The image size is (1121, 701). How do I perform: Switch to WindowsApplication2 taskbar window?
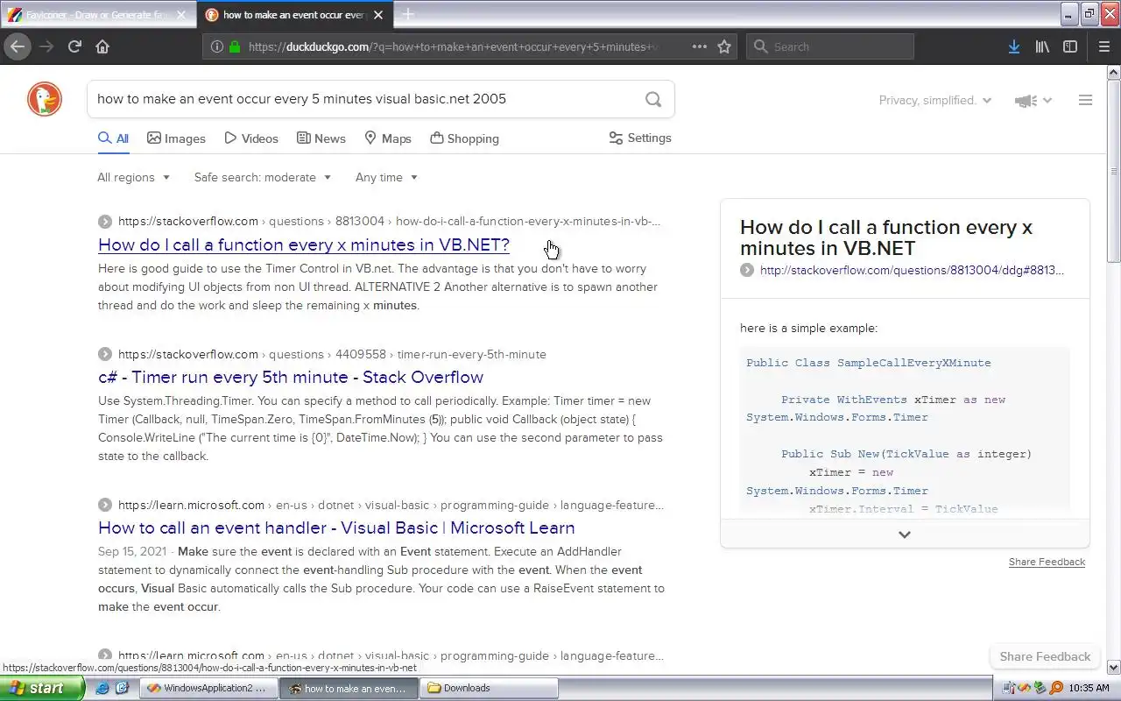[208, 688]
